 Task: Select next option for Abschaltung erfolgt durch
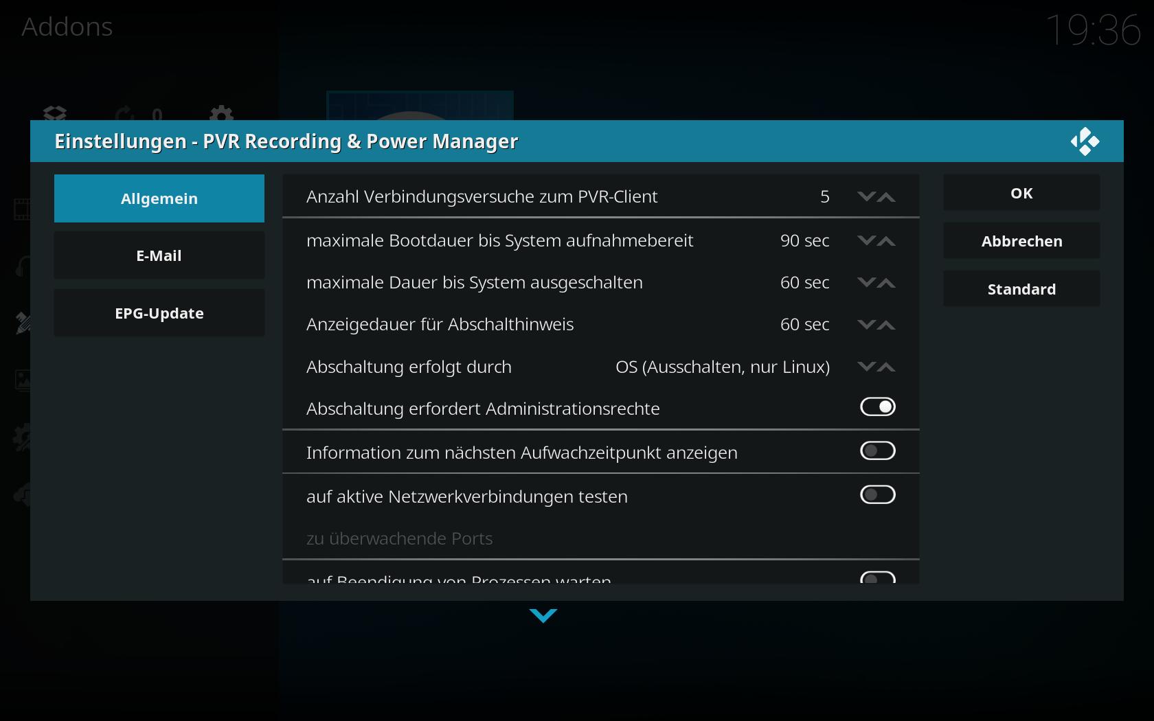pos(887,367)
